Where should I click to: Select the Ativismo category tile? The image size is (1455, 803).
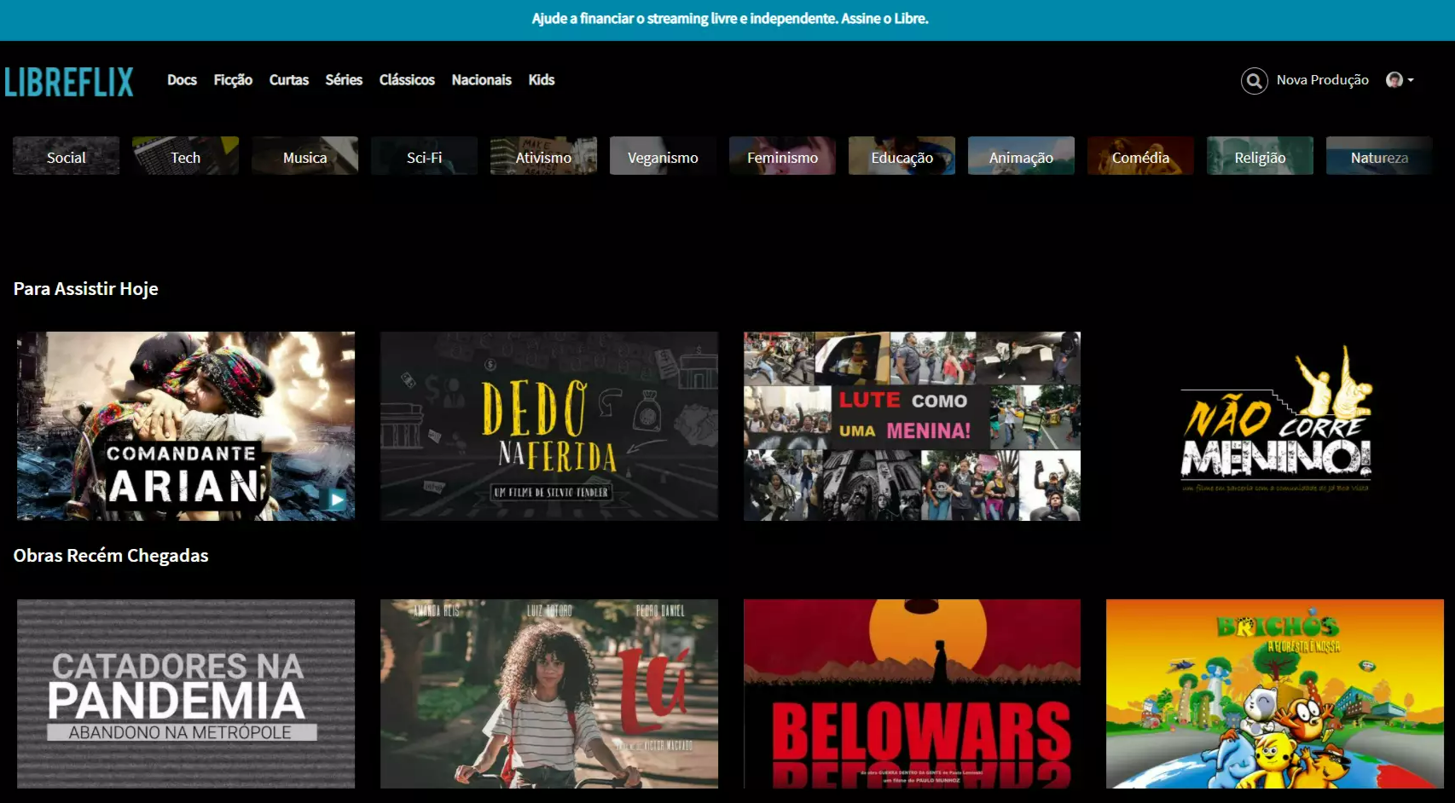pos(544,156)
